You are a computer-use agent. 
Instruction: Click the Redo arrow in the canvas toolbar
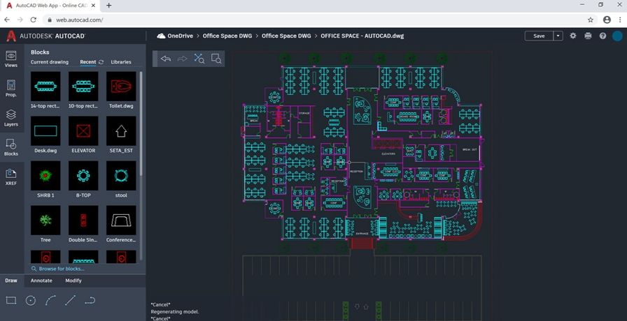point(183,59)
